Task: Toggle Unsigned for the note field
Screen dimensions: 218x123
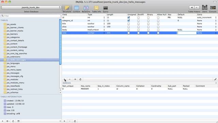Action: [x=129, y=33]
